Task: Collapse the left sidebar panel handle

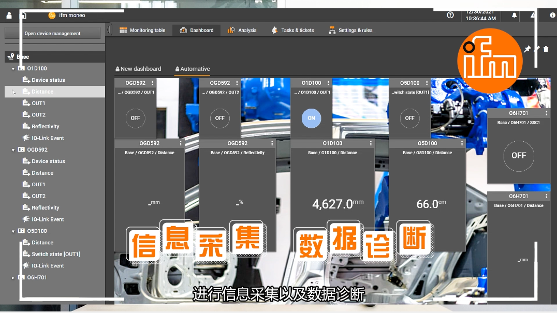Action: click(x=108, y=30)
